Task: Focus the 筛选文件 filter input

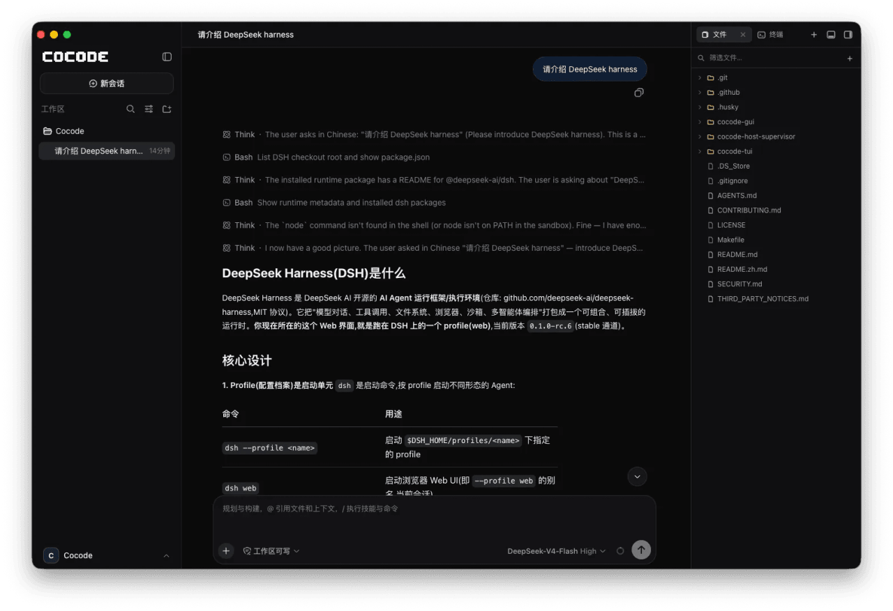Action: pyautogui.click(x=773, y=58)
